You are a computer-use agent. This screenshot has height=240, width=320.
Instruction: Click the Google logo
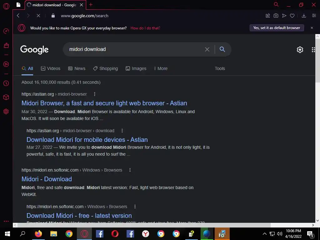point(34,50)
